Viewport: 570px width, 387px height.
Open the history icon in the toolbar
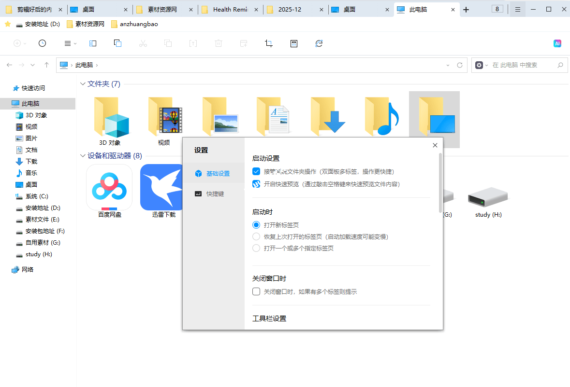(42, 43)
